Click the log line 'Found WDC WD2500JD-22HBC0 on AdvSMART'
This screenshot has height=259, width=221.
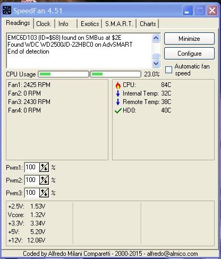click(70, 45)
